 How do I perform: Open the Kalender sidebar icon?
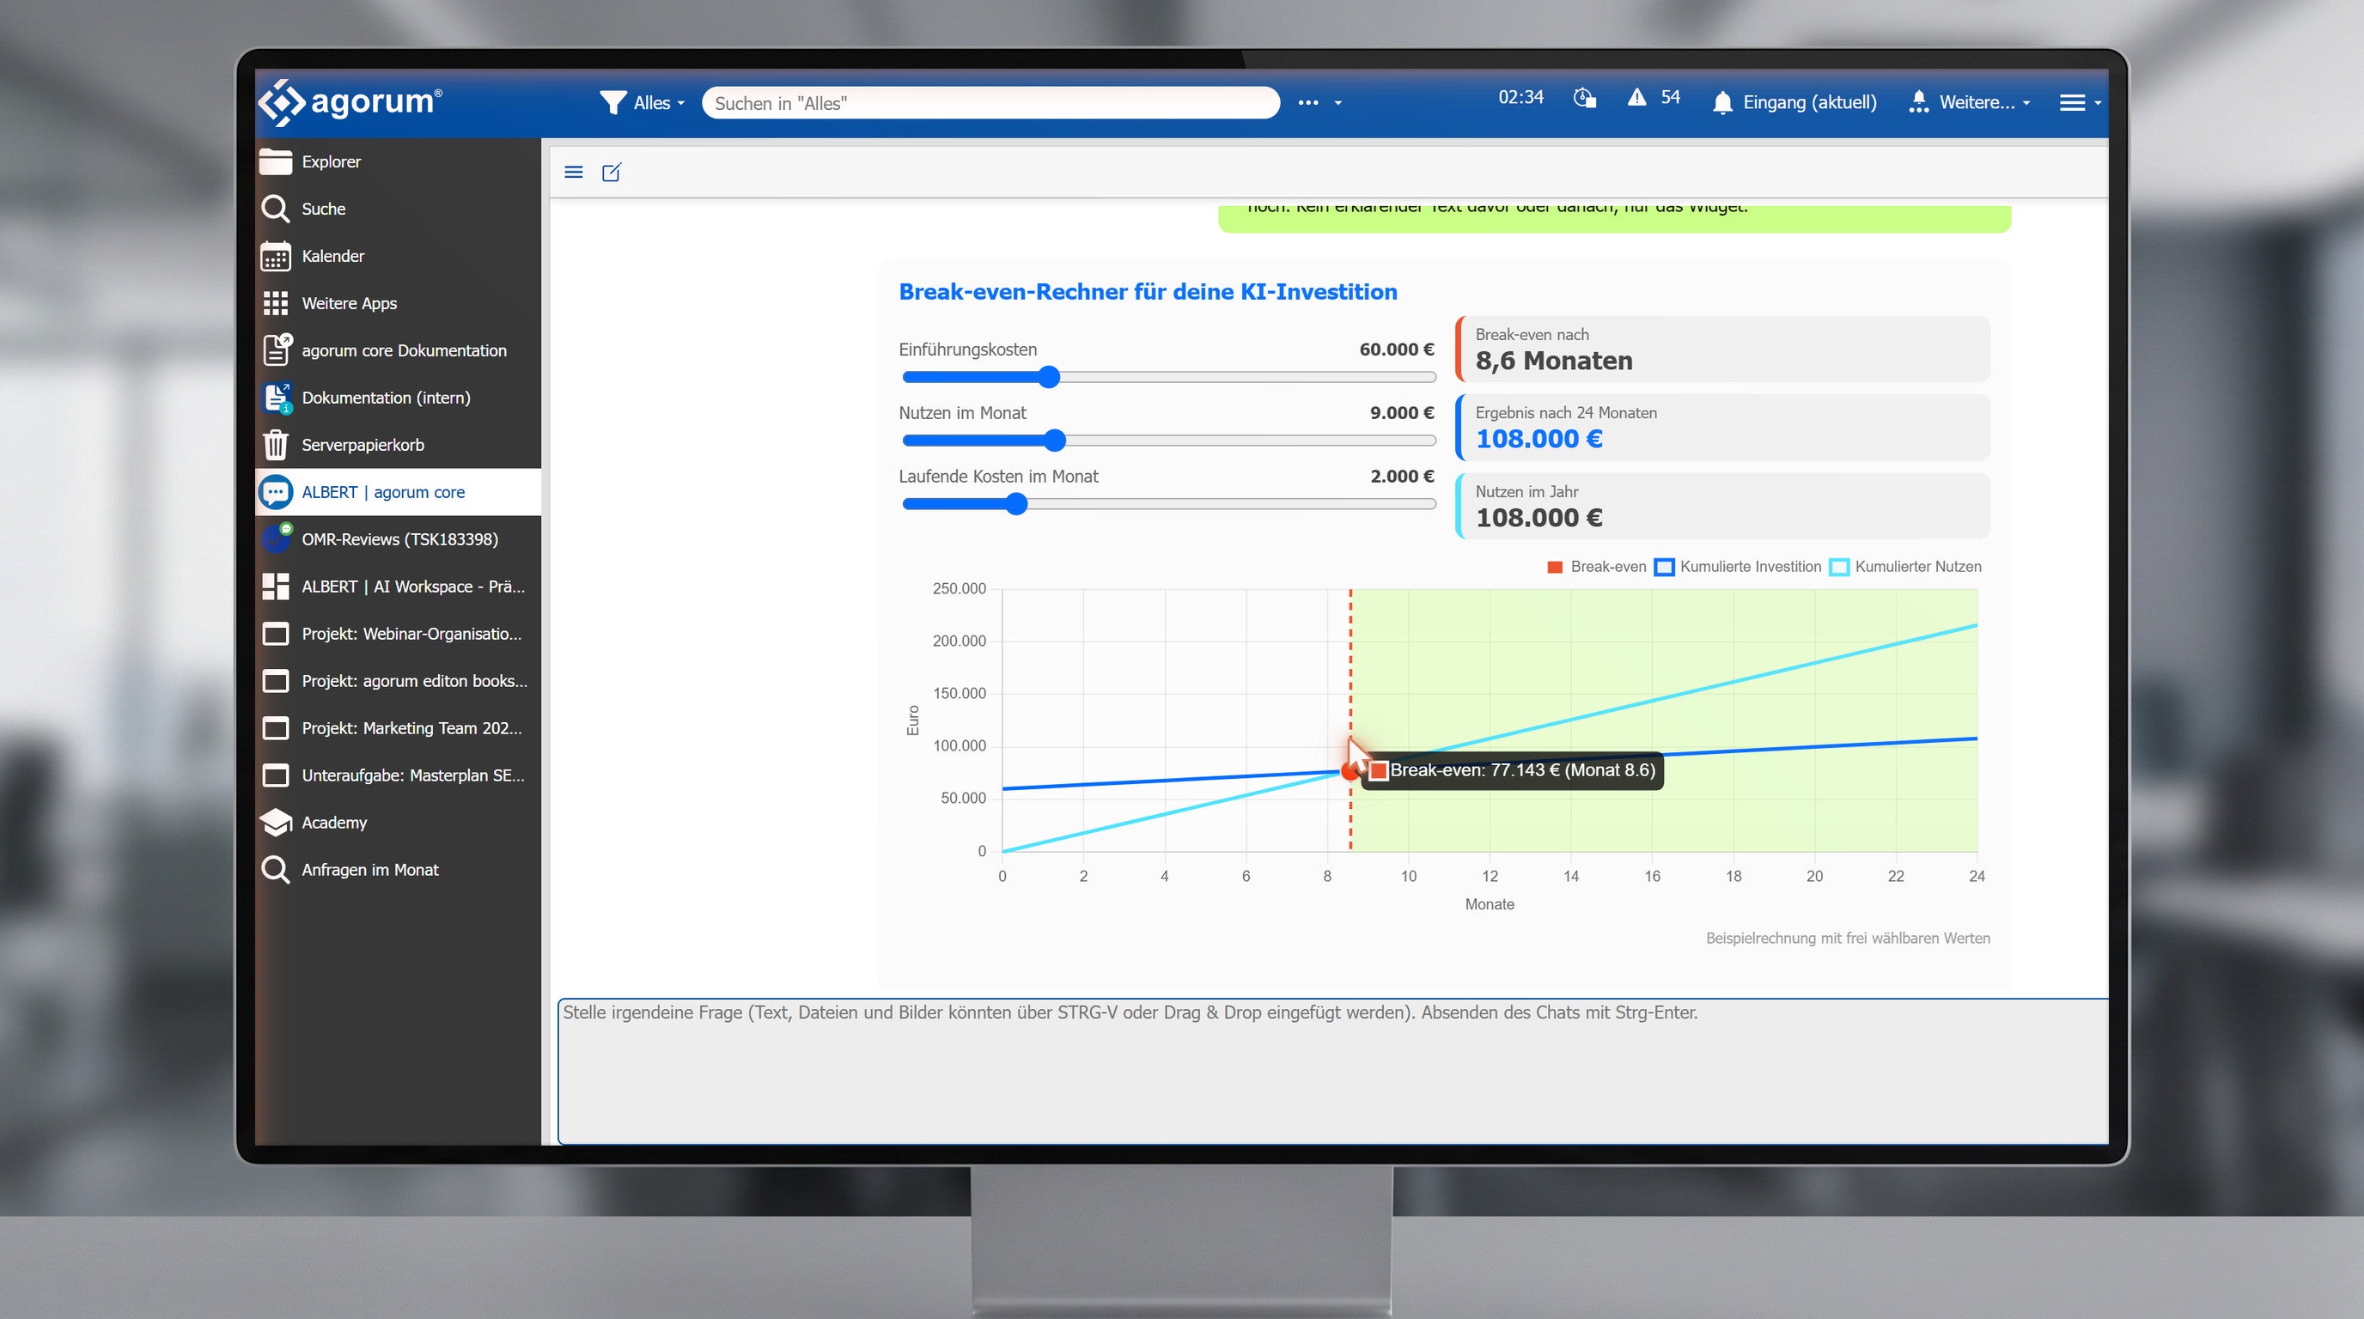[x=275, y=256]
